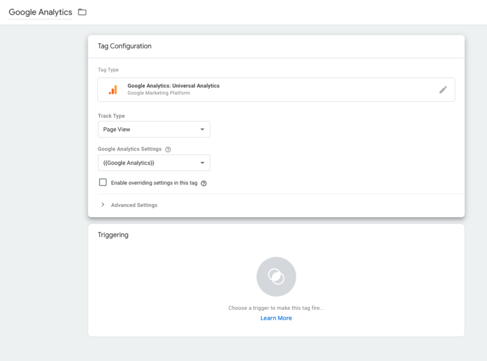Click the gray trigger circle icon
487x361 pixels.
point(276,276)
